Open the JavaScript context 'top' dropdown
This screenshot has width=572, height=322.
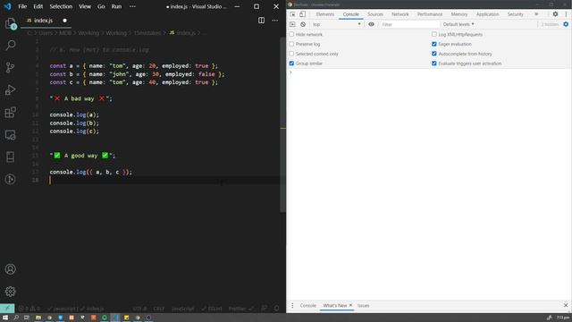(x=336, y=24)
